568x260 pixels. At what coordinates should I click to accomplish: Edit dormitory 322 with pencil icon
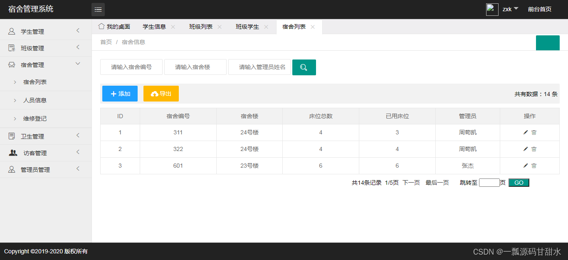click(526, 149)
